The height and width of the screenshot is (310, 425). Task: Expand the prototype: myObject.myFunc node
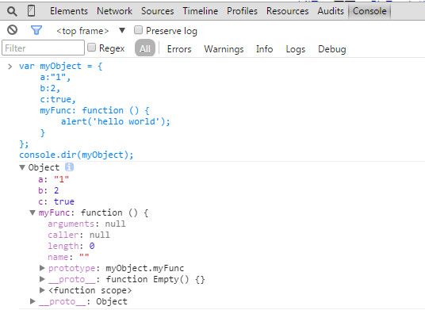[42, 268]
